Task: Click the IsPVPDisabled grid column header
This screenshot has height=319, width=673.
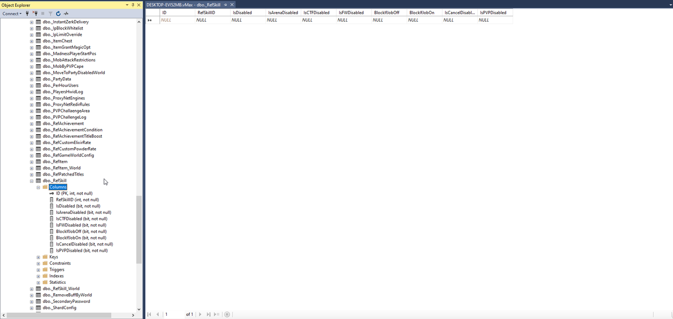Action: pos(494,13)
